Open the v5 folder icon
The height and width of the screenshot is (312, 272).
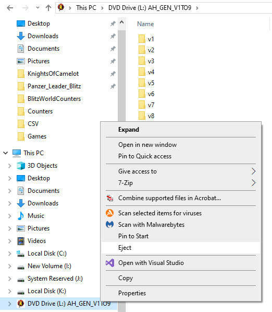point(142,83)
